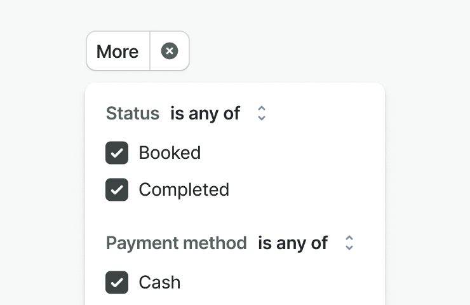Click 'is any of' text after Payment method
This screenshot has height=305, width=470.
(293, 243)
